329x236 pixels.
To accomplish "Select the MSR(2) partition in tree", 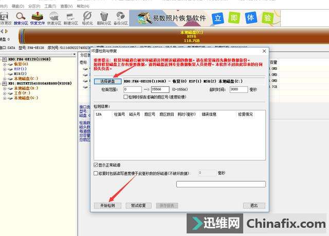I will pyautogui.click(x=20, y=74).
